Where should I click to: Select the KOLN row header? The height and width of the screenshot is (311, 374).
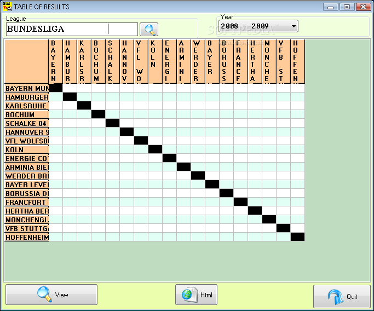click(x=26, y=149)
